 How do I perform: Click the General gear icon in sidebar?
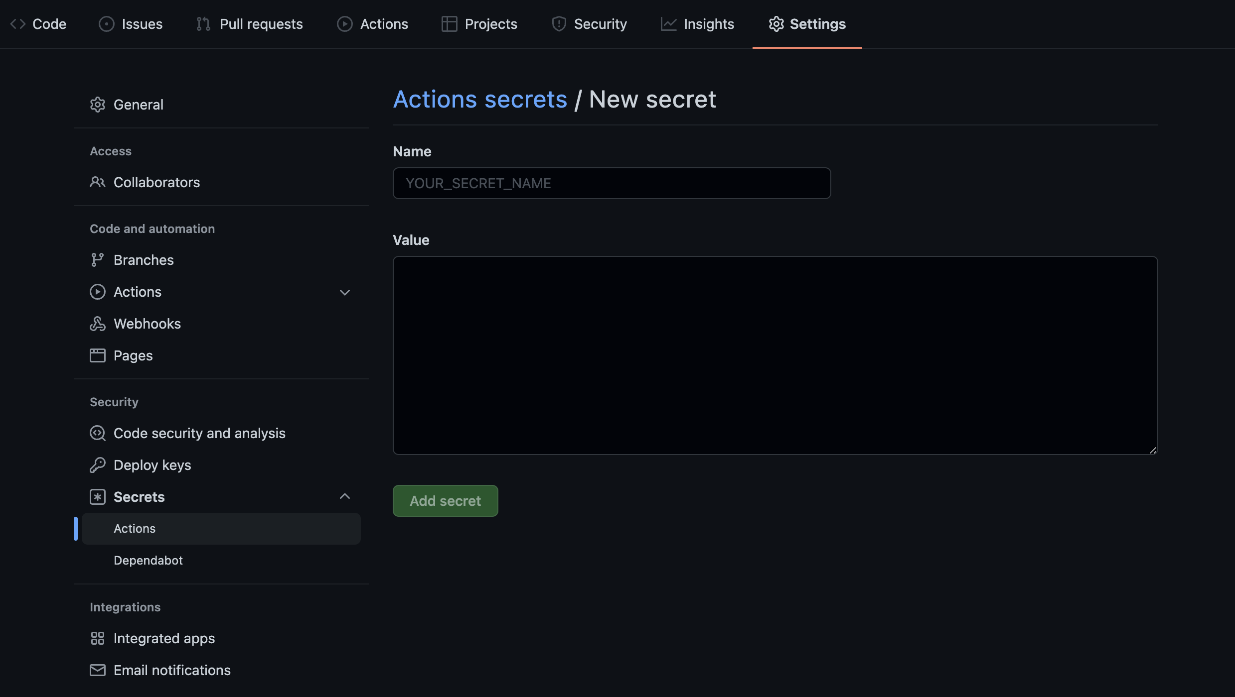(98, 105)
